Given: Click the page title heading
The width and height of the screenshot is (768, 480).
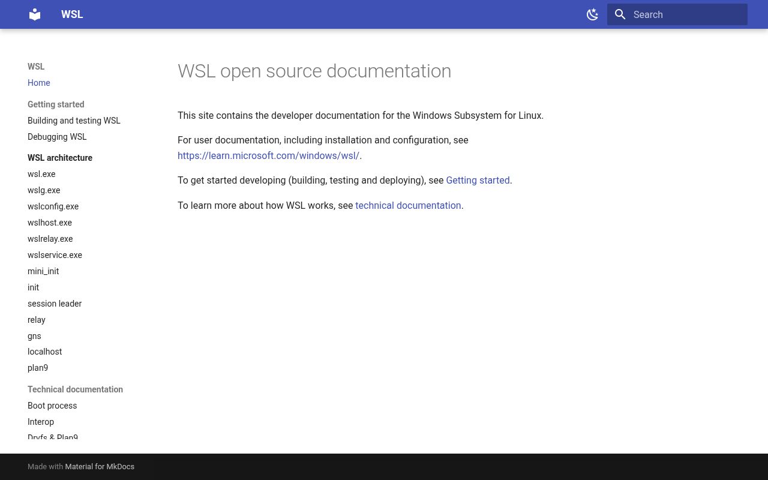Looking at the screenshot, I should click(314, 71).
